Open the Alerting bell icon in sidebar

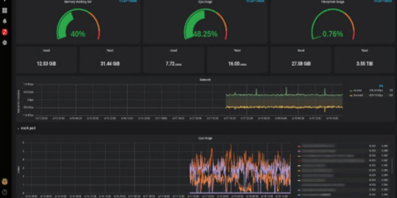tap(5, 21)
